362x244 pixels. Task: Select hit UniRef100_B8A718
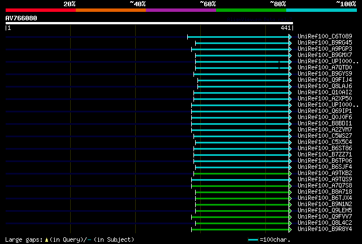click(325, 192)
